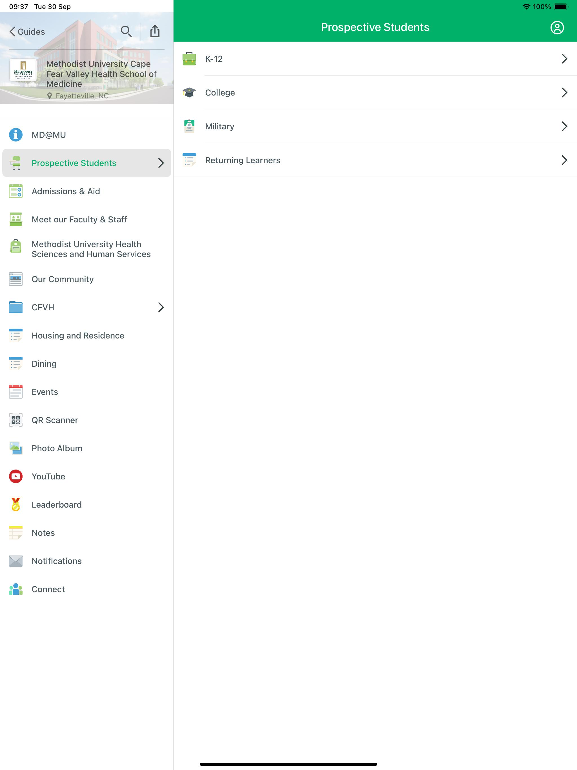Image resolution: width=577 pixels, height=770 pixels.
Task: Open the MD@MU menu item
Action: coord(87,135)
